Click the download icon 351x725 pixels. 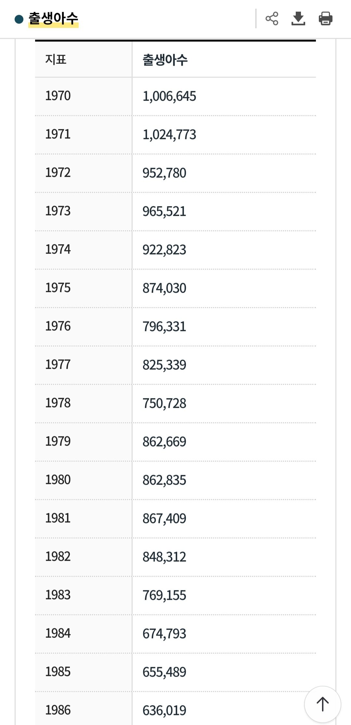298,19
